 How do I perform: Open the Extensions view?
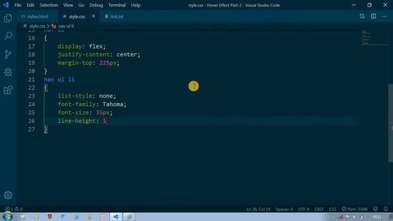click(8, 90)
